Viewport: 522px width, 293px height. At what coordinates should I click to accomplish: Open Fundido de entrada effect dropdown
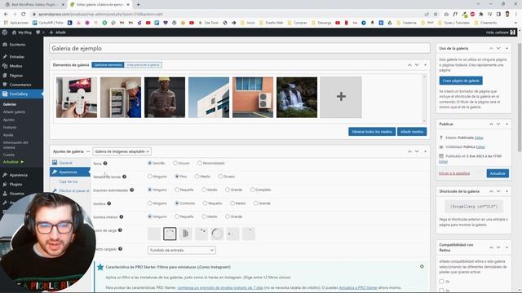coord(181,250)
